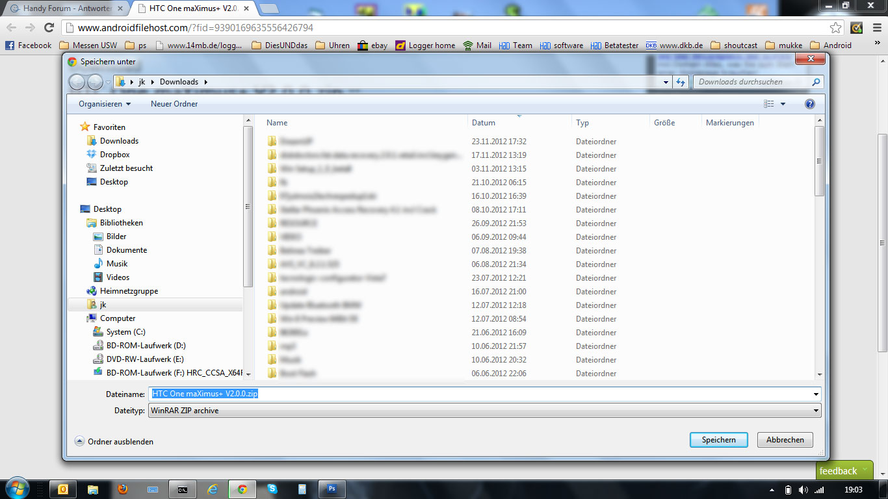Viewport: 888px width, 499px height.
Task: Open the www.dkb.de bookmark
Action: 675,45
